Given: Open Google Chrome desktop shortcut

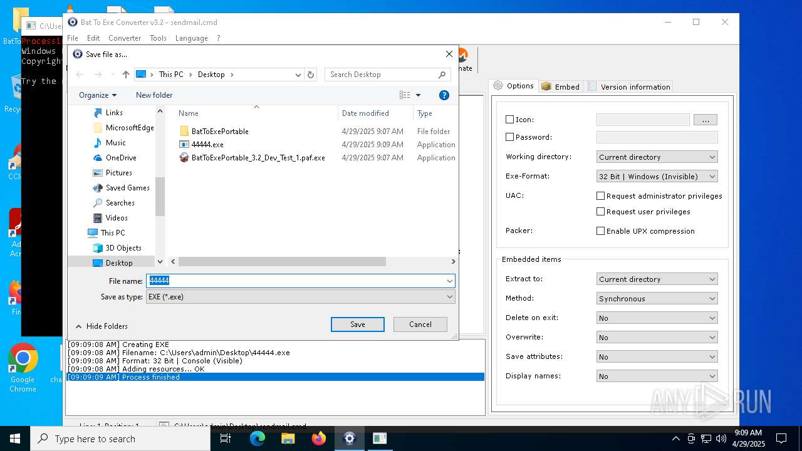Looking at the screenshot, I should (x=23, y=368).
